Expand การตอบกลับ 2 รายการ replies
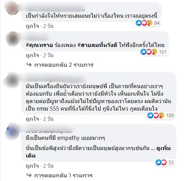This screenshot has height=181, width=192. pos(64,65)
